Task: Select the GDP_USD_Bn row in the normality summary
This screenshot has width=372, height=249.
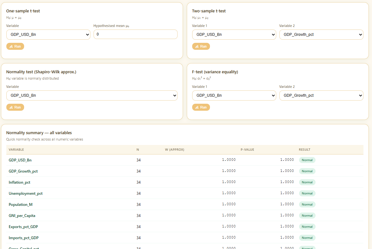Action: coord(185,160)
